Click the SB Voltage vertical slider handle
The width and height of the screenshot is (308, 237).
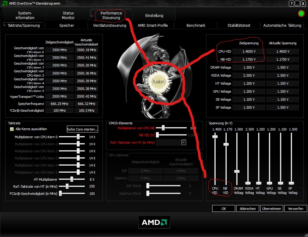(x=280, y=183)
